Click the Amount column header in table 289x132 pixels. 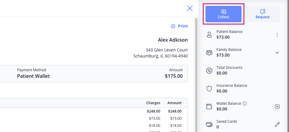174,103
